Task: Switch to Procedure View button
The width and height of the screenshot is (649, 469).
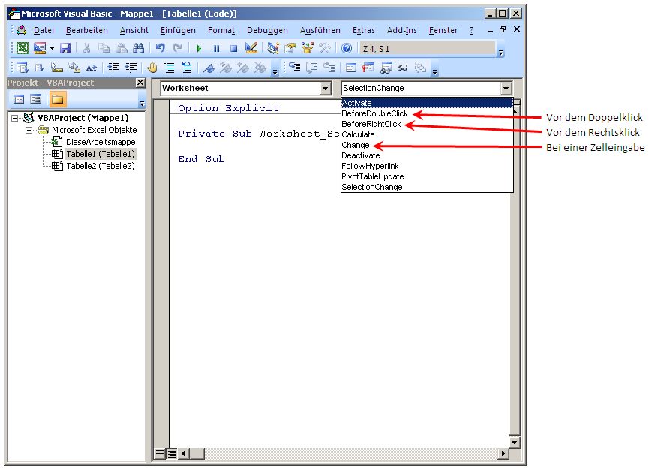Action: 159,453
